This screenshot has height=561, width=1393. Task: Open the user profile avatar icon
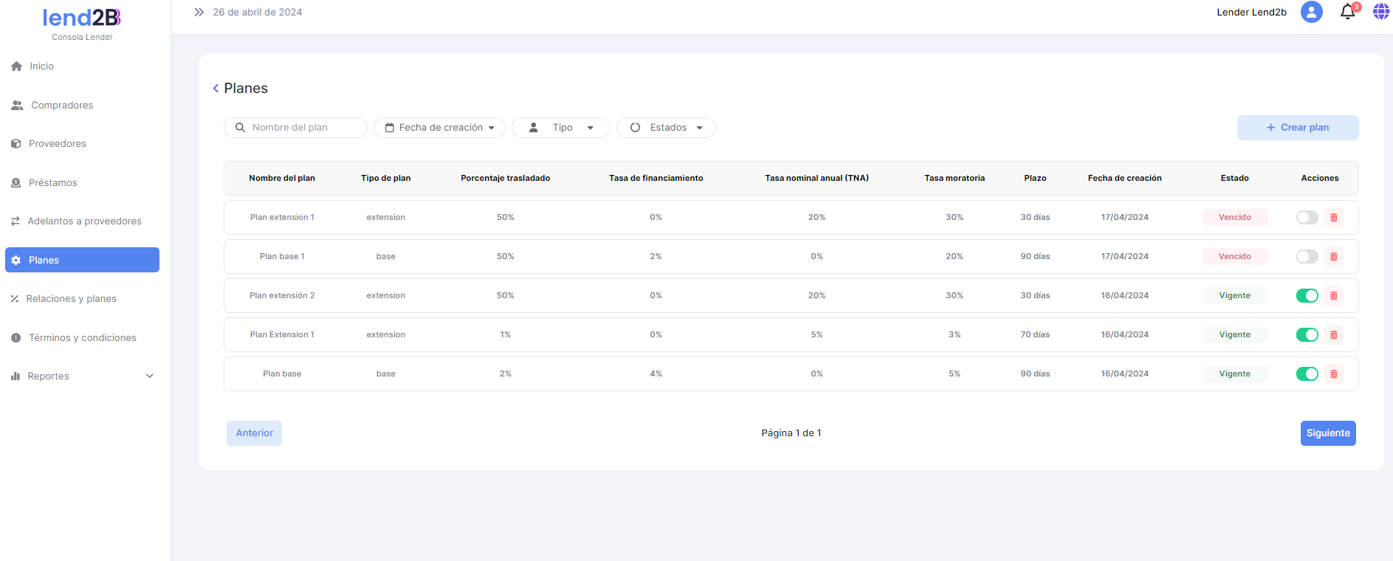1311,12
